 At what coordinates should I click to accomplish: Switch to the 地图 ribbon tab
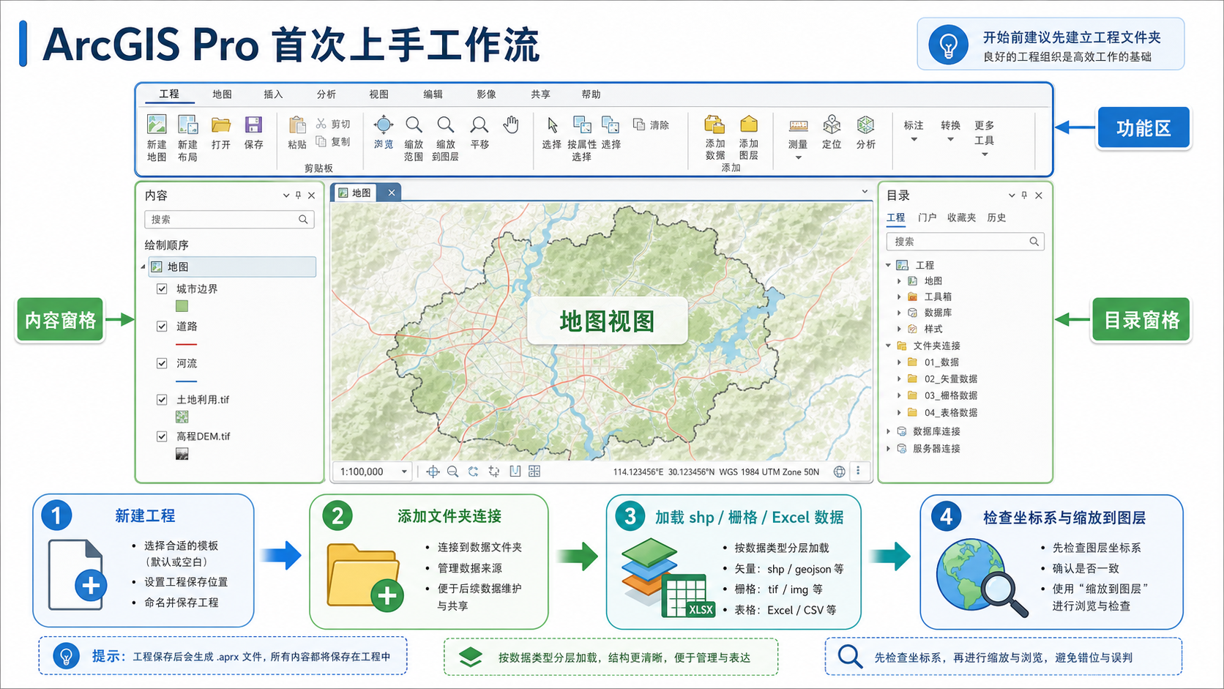[222, 94]
